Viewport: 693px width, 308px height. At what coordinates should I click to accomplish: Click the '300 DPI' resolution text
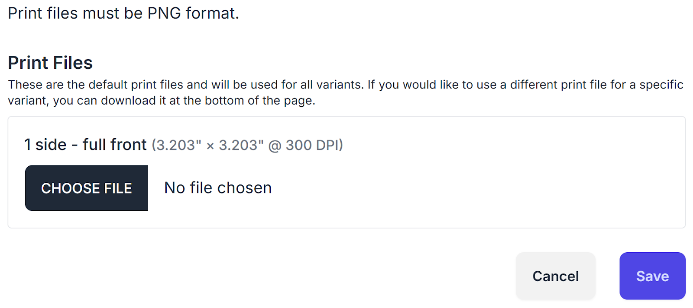[314, 145]
